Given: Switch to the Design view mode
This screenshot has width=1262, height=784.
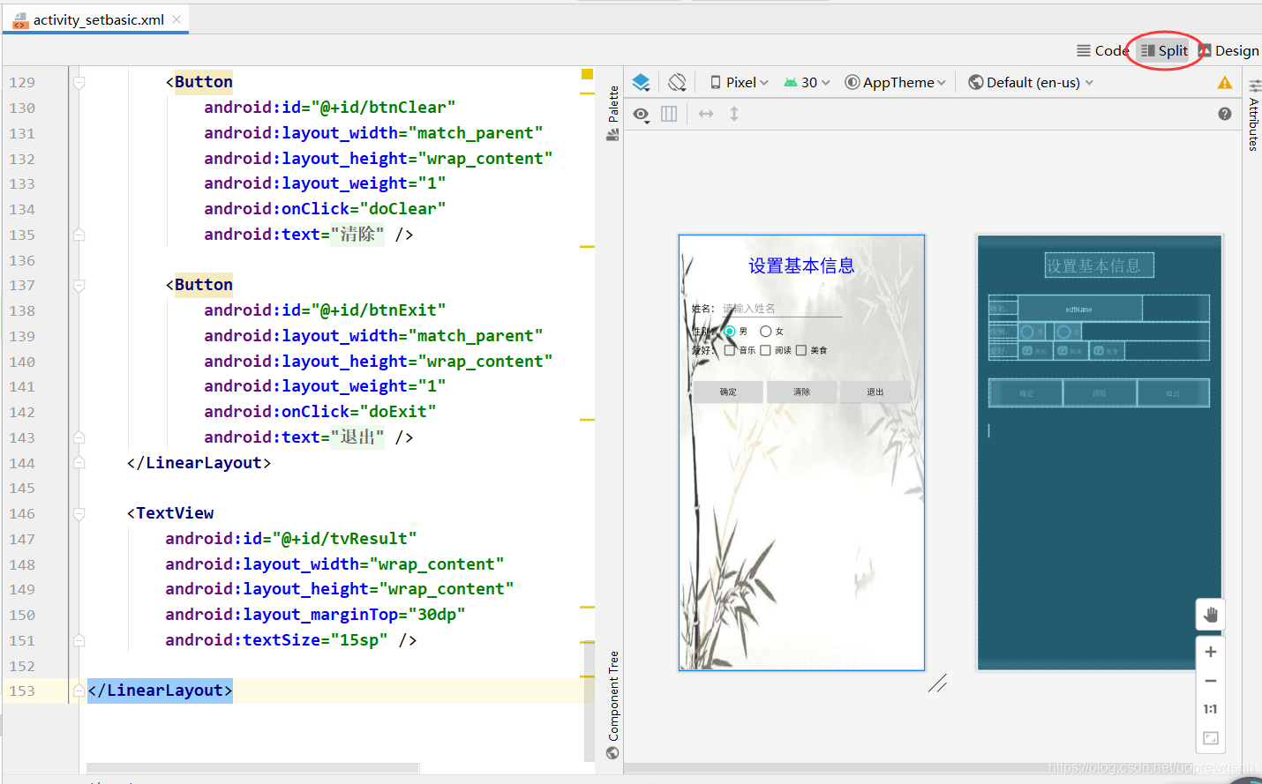Looking at the screenshot, I should click(1228, 50).
